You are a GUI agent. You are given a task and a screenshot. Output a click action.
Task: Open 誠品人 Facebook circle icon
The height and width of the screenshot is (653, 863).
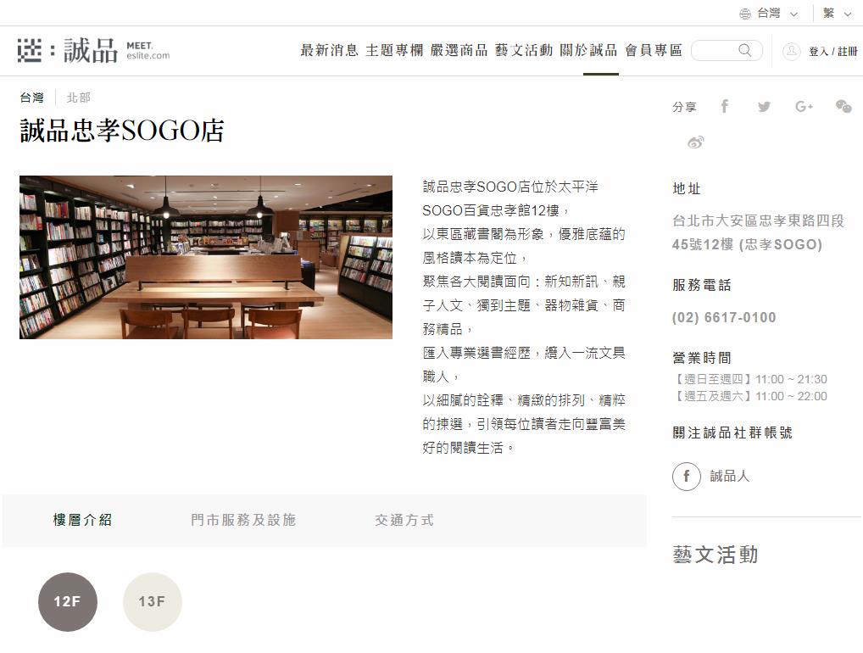[687, 476]
